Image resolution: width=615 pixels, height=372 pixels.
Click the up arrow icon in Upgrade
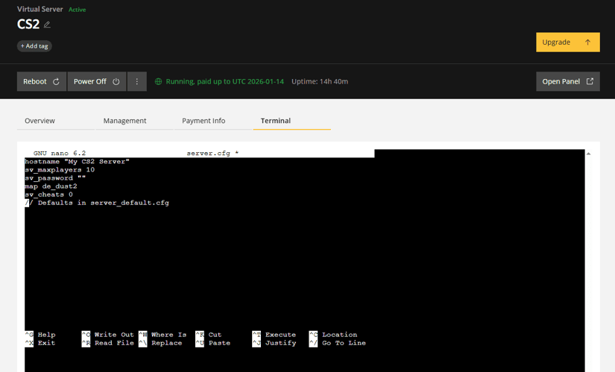coord(587,42)
